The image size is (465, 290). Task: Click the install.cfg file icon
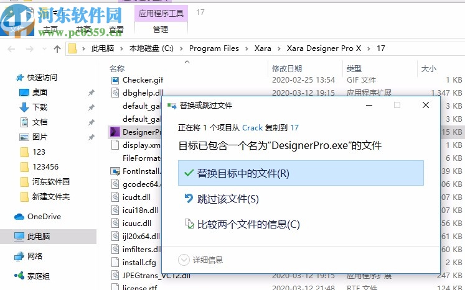(x=115, y=262)
